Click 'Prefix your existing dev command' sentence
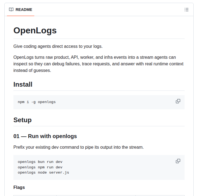The image size is (198, 196). point(78,147)
